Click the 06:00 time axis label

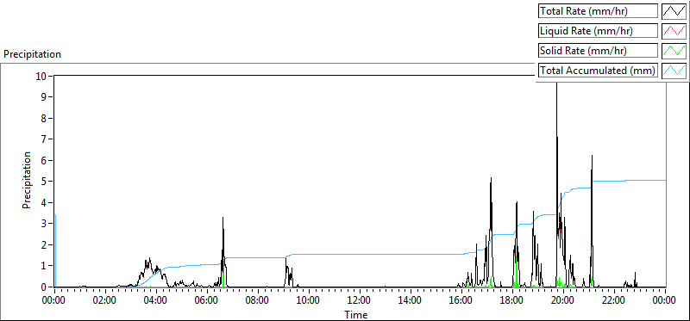click(x=207, y=301)
